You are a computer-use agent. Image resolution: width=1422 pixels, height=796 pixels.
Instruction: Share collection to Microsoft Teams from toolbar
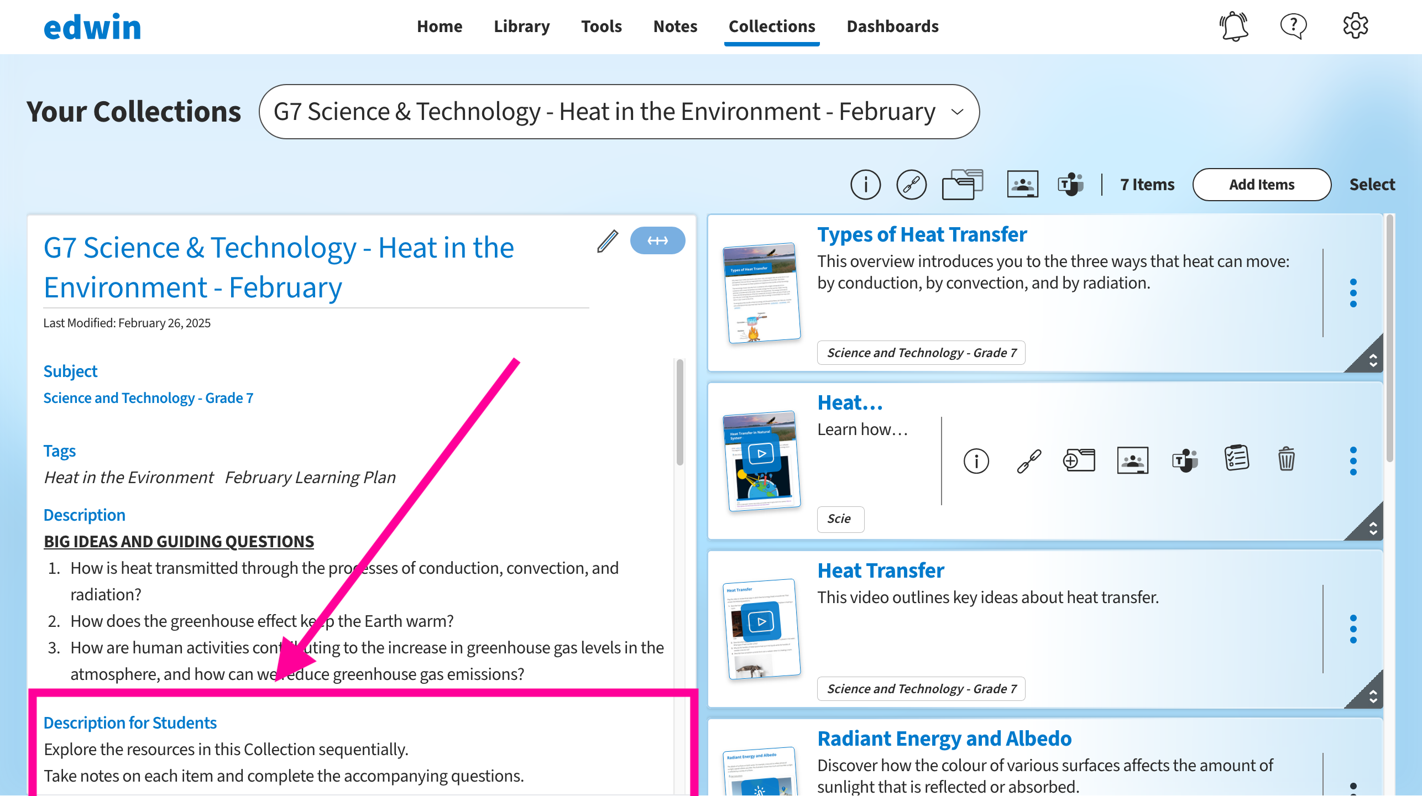1070,184
